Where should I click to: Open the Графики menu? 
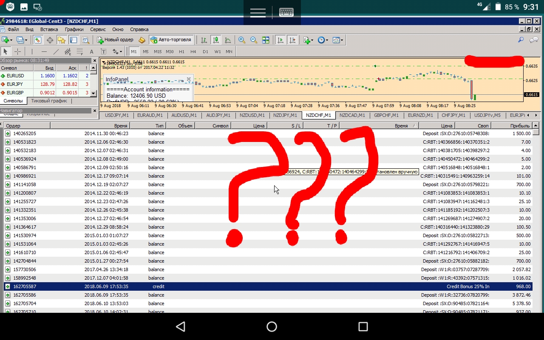(x=74, y=29)
